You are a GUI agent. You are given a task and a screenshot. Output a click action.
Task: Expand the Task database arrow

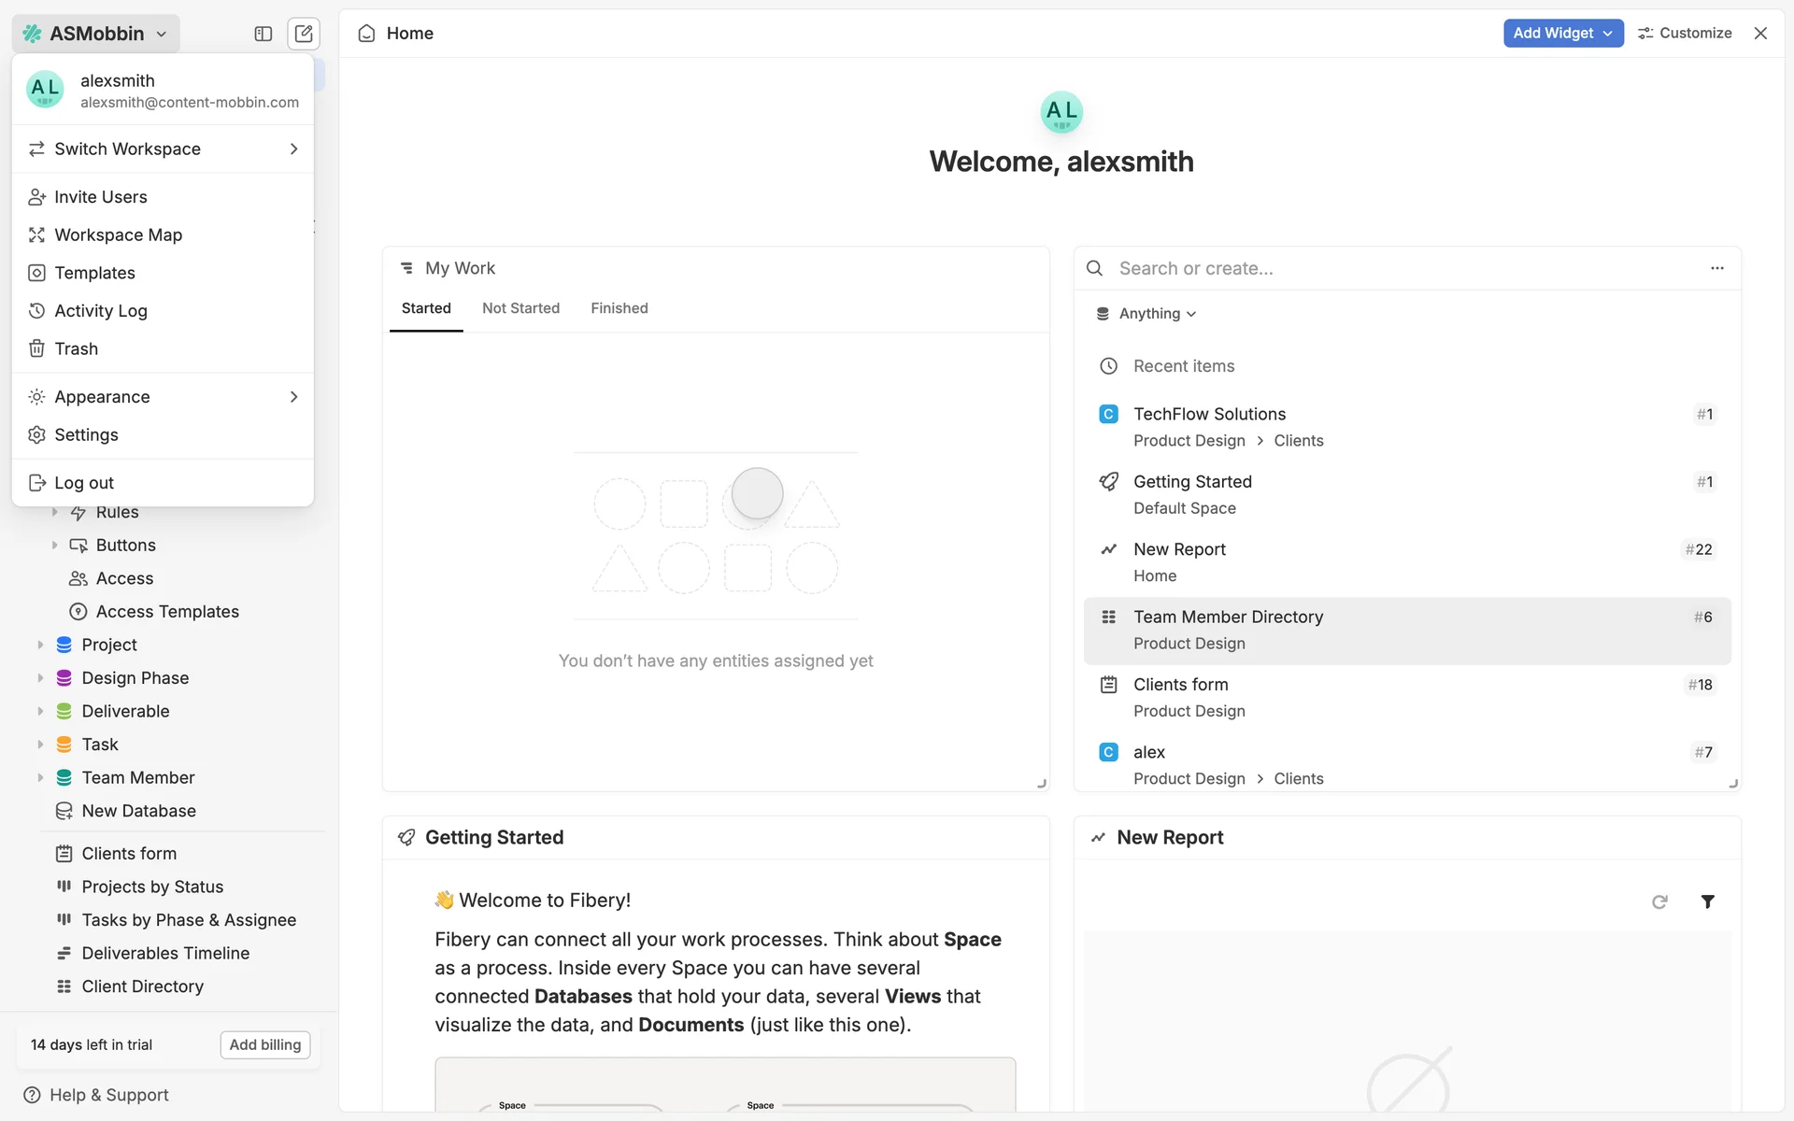tap(40, 745)
